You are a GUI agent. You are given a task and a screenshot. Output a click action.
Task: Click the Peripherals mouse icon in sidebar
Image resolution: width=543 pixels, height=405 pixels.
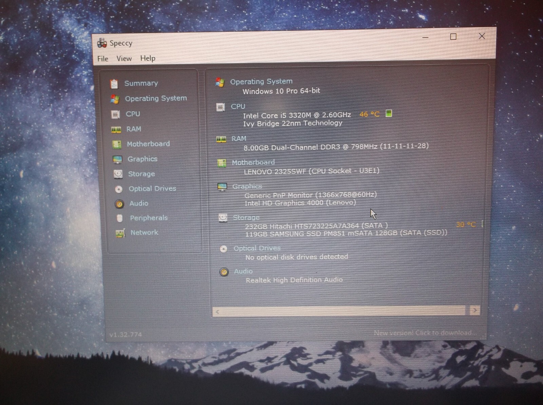119,218
